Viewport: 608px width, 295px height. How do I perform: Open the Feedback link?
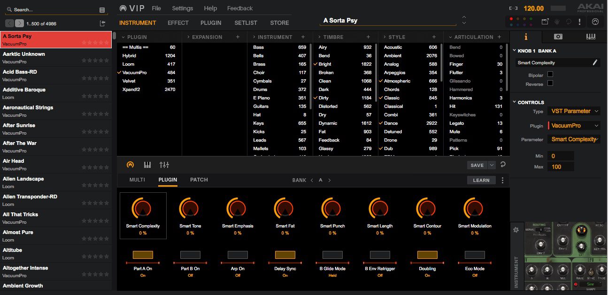pos(240,8)
